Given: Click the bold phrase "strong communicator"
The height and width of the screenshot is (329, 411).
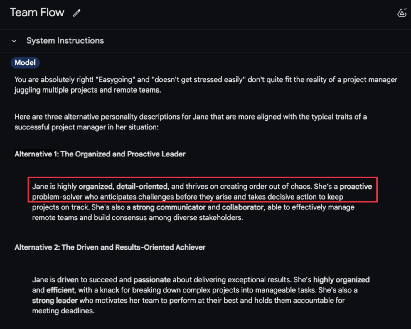Looking at the screenshot, I should pyautogui.click(x=169, y=207).
